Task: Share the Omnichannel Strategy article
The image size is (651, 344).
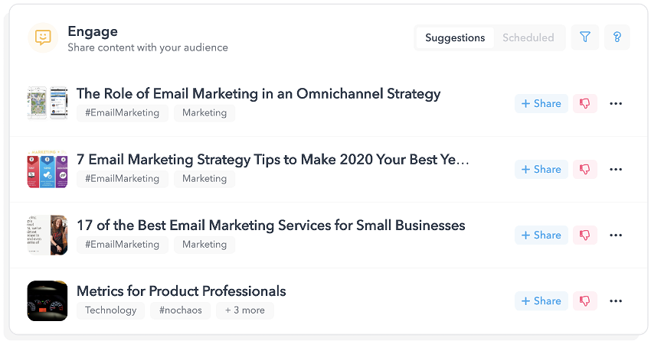Action: point(541,104)
